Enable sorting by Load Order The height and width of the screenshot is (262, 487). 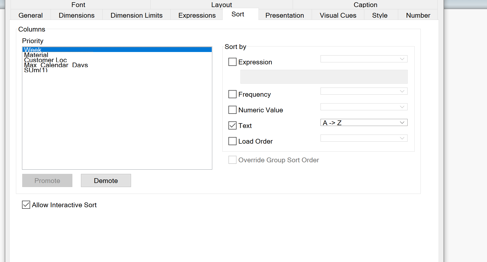pos(232,141)
